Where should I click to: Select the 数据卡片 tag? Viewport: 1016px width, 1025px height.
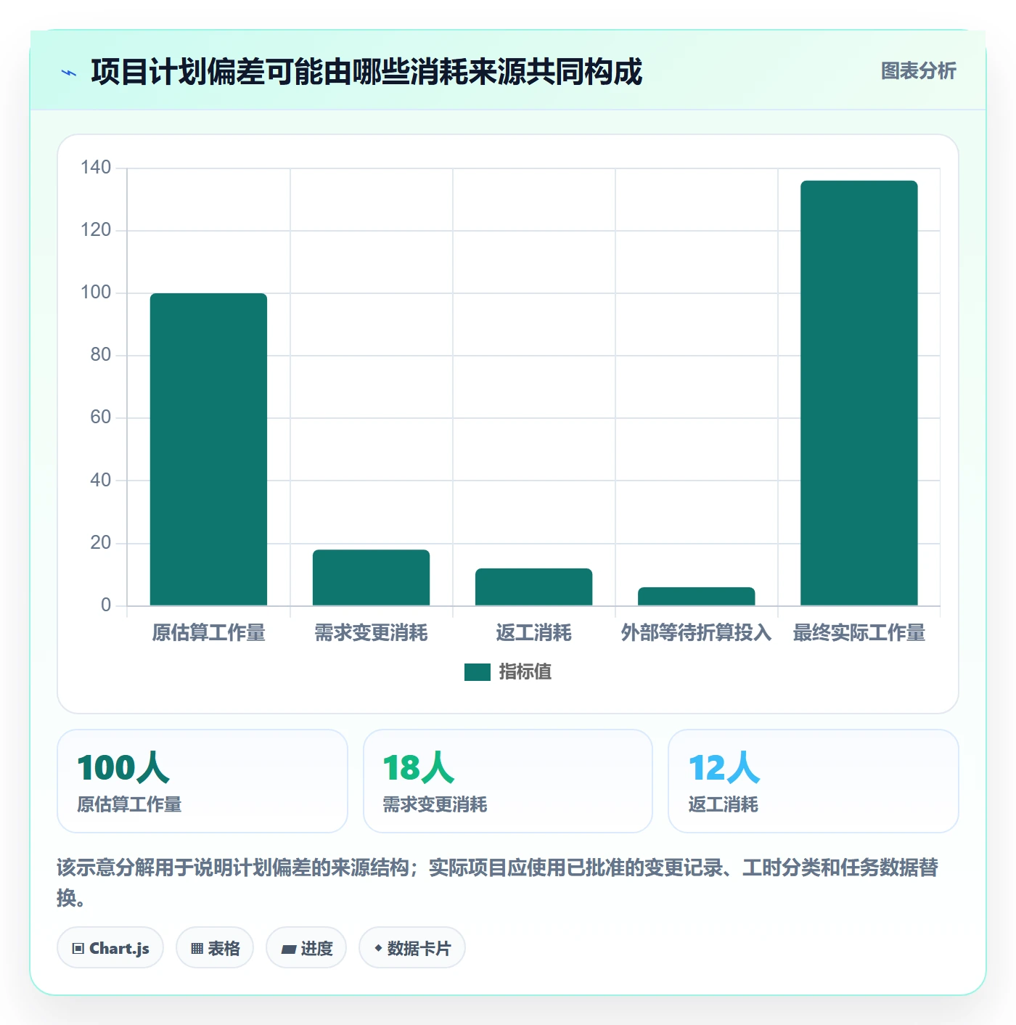[x=412, y=948]
